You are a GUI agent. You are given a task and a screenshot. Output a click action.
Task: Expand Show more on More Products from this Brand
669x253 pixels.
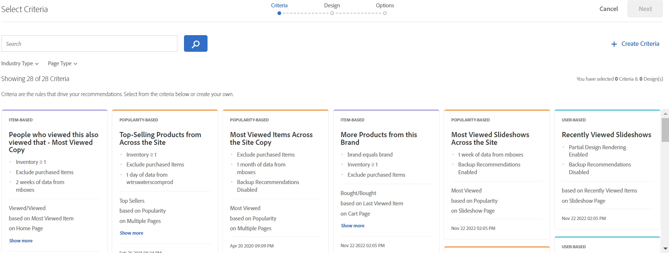coord(352,226)
